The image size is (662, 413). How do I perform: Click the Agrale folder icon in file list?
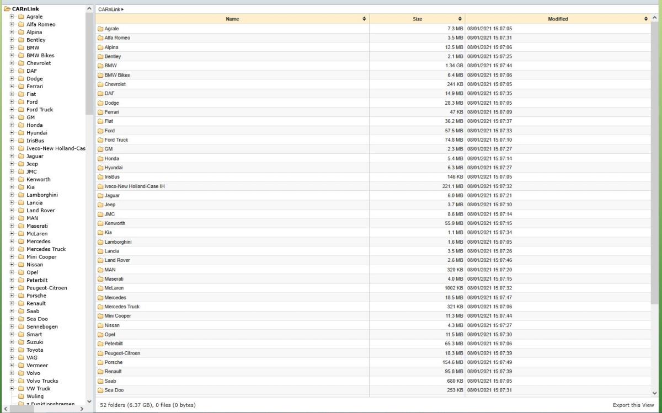pyautogui.click(x=100, y=29)
